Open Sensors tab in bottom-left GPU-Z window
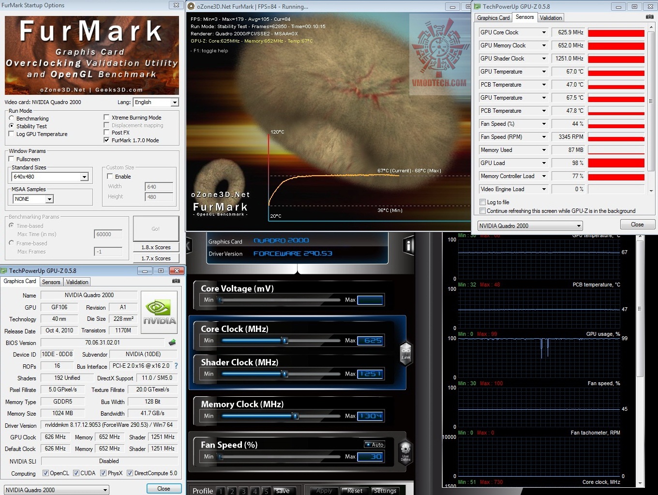The width and height of the screenshot is (658, 495). [x=51, y=282]
